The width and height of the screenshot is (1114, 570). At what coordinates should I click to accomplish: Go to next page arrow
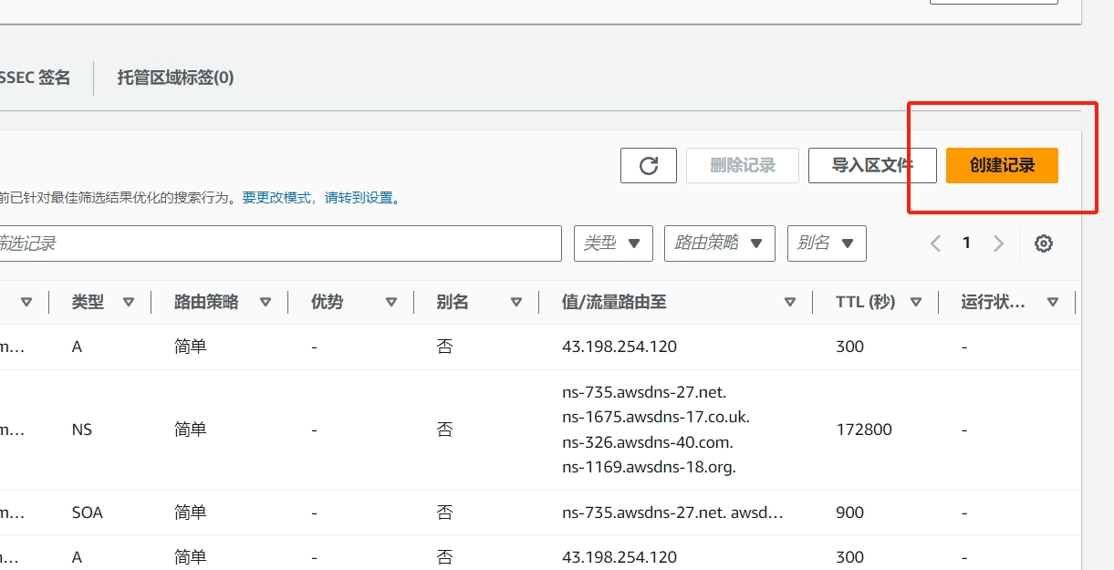[998, 244]
